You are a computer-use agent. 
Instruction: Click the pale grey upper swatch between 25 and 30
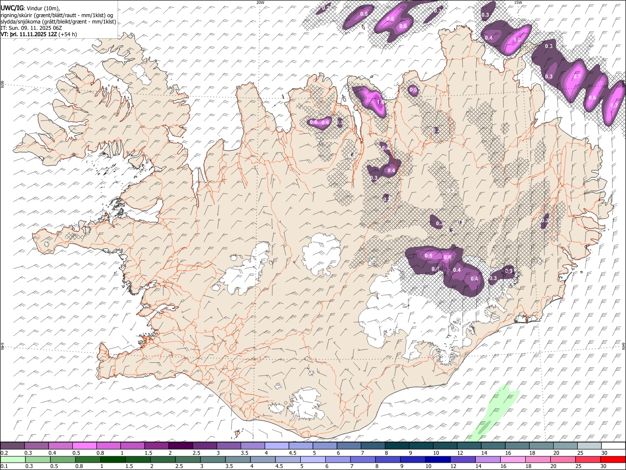pos(589,446)
